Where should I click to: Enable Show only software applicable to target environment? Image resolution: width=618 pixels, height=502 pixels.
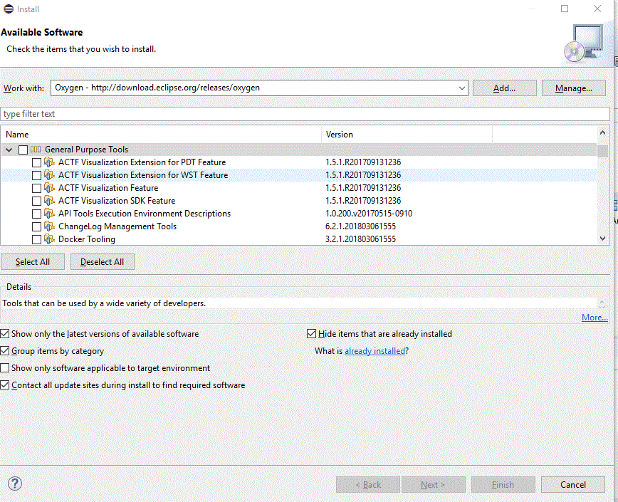(5, 368)
